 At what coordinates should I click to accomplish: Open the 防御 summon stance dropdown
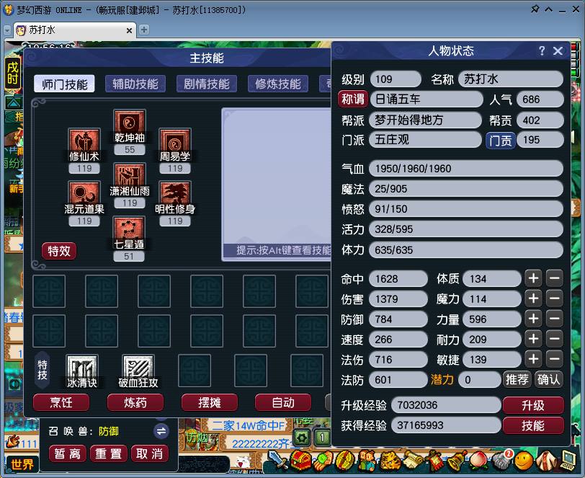point(108,430)
